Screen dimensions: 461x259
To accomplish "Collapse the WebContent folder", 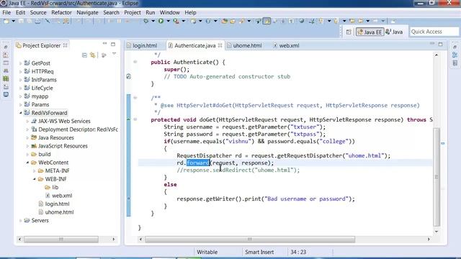I will [x=27, y=163].
